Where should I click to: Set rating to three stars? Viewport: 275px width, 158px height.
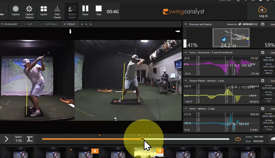click(91, 24)
